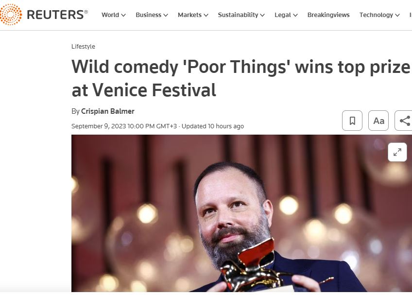Click the Reuters dotted circle logo
Screen dimensions: 412x295
11,15
